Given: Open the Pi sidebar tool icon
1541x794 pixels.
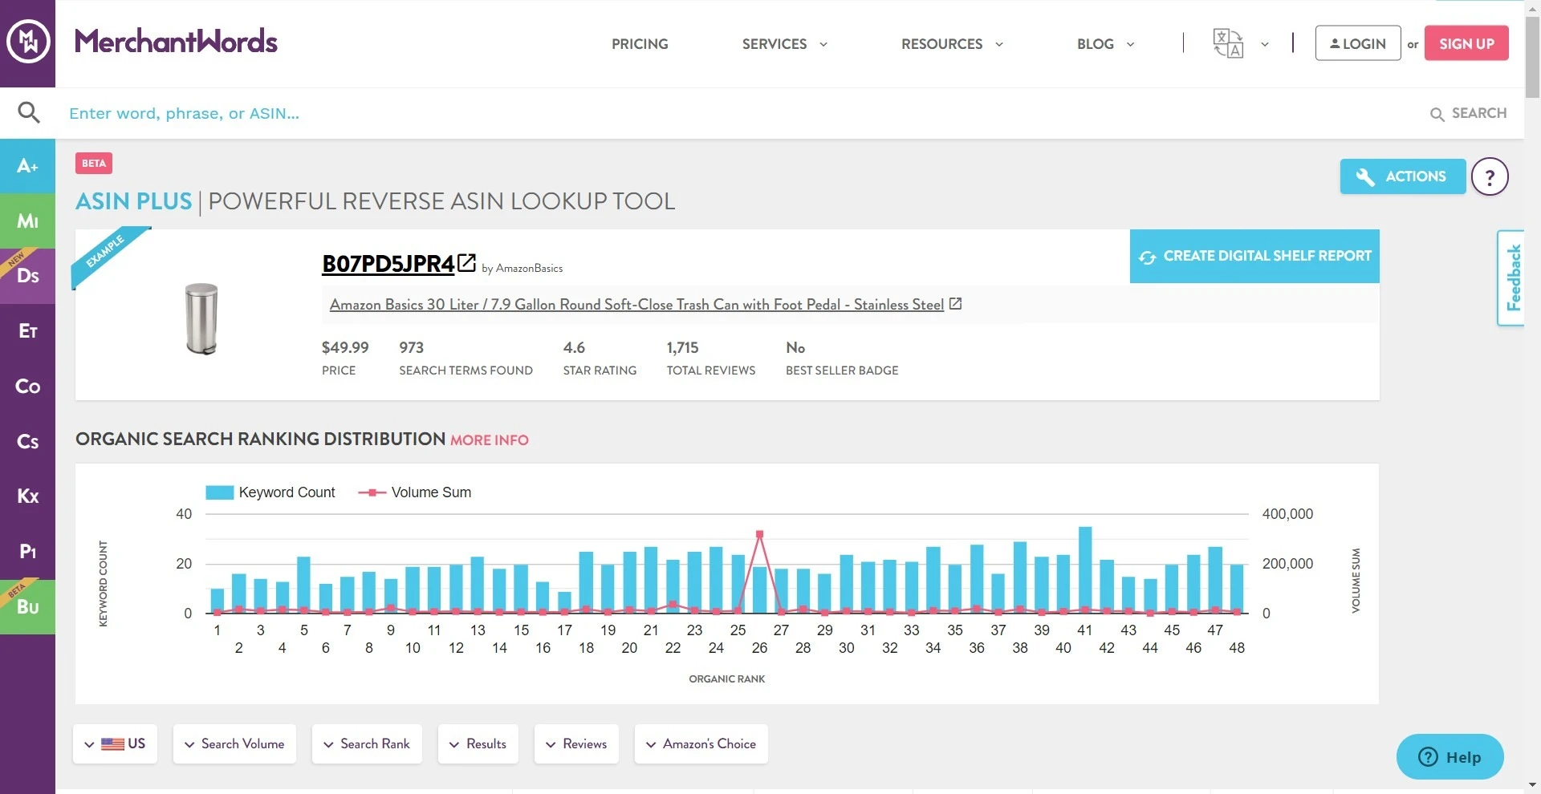Looking at the screenshot, I should [x=27, y=552].
